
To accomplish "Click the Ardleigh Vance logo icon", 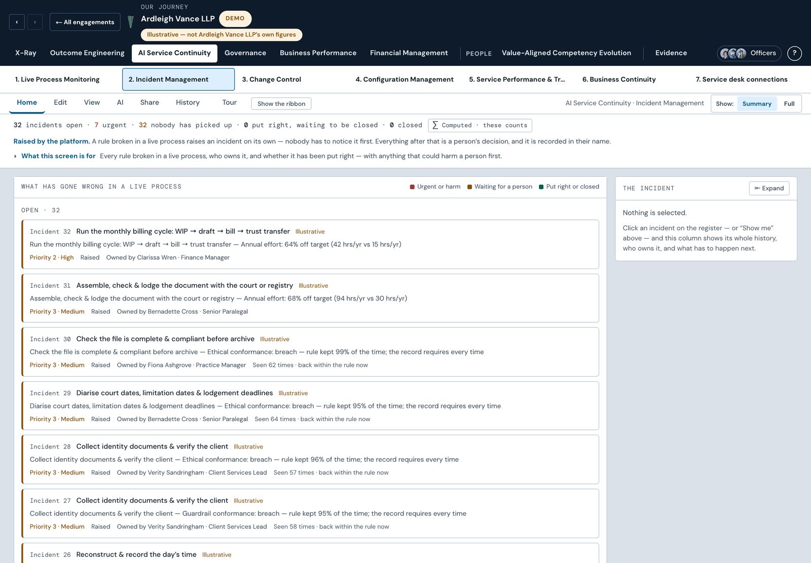I will click(x=130, y=22).
